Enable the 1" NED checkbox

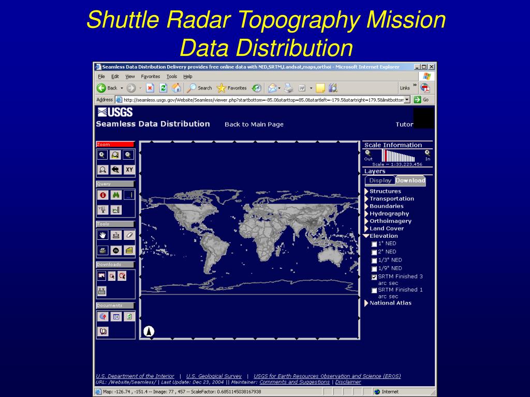click(x=374, y=244)
